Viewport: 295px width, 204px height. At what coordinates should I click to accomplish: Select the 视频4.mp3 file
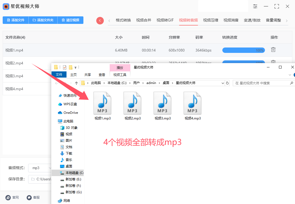tap(193, 106)
